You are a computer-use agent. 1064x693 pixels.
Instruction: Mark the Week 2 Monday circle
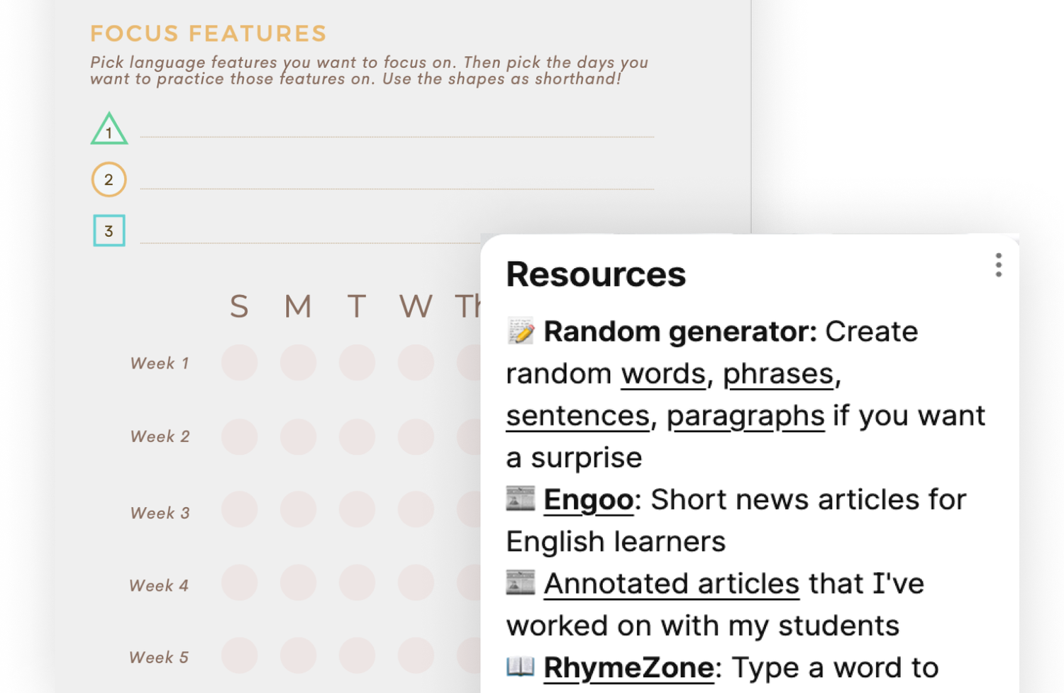pyautogui.click(x=298, y=436)
